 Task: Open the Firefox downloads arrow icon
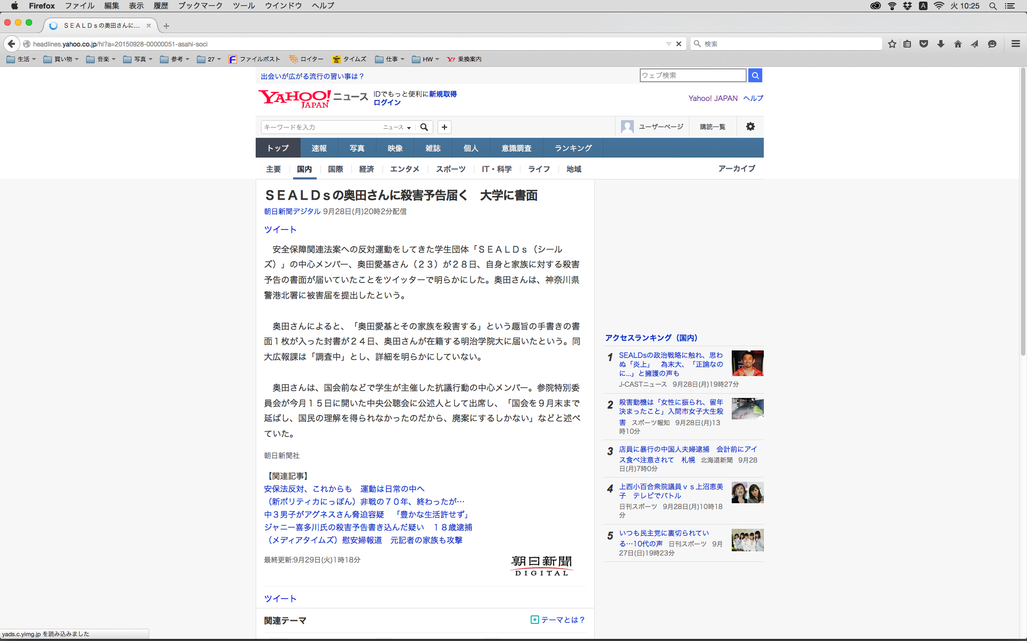[941, 44]
